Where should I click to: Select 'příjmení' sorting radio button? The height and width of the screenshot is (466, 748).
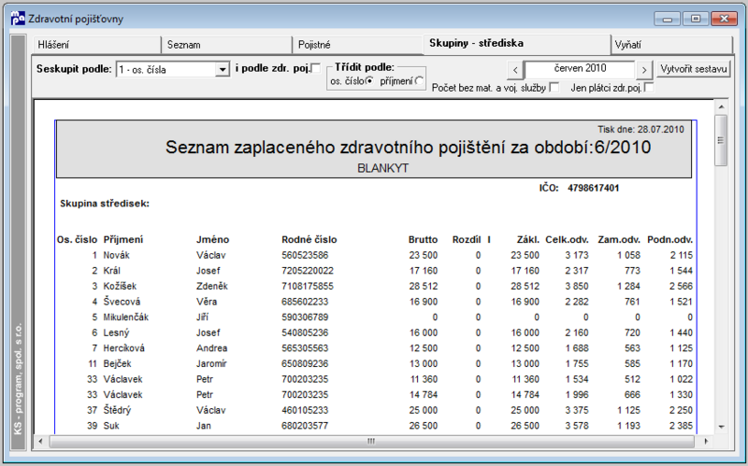419,81
